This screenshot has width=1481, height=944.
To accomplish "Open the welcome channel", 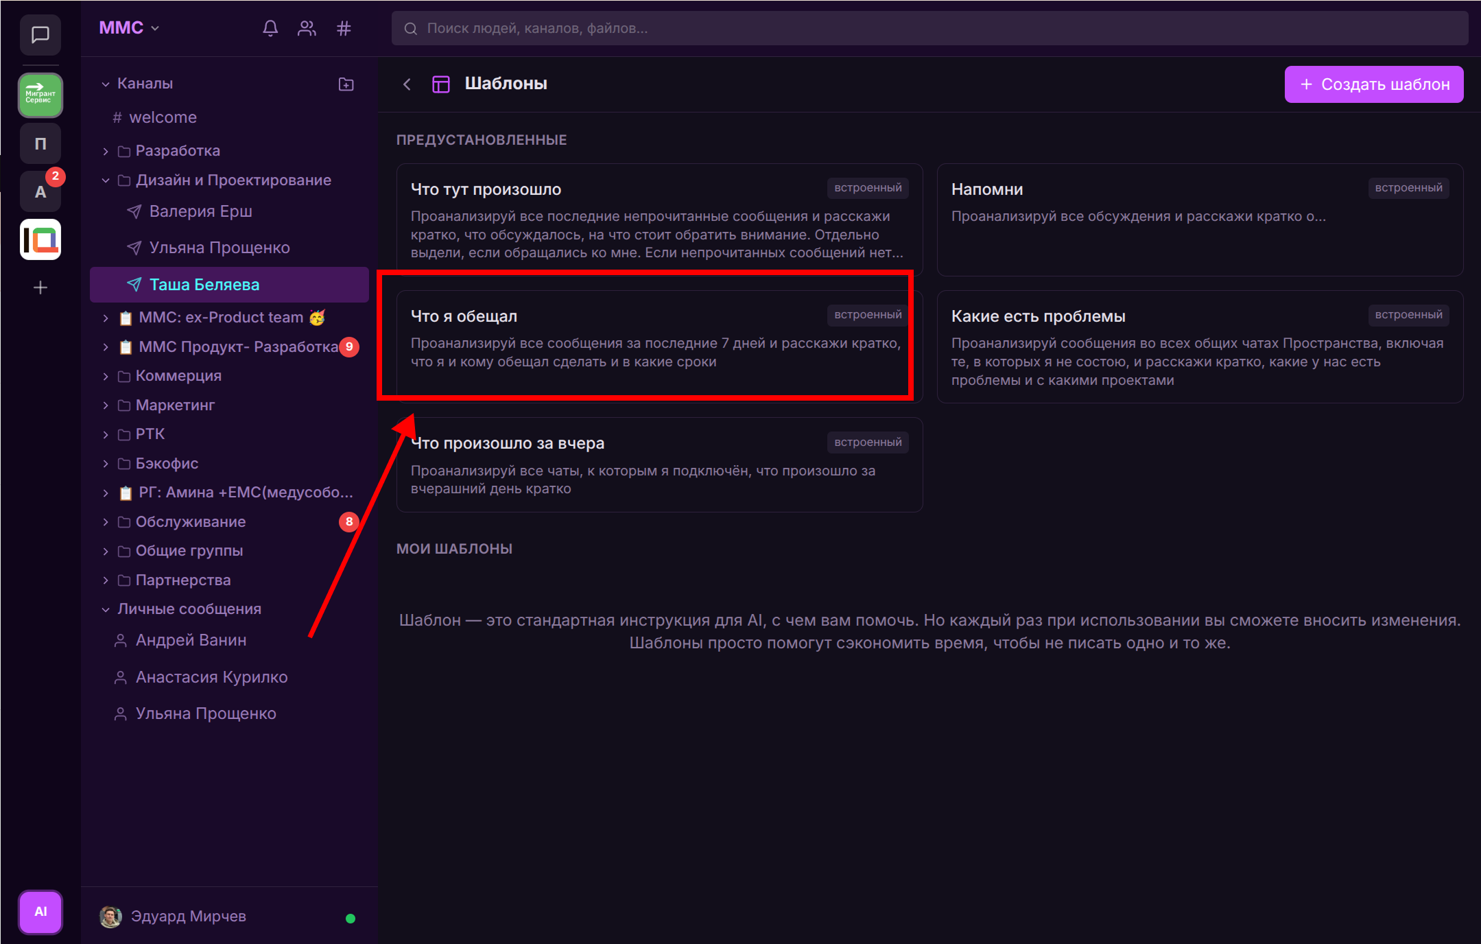I will (x=163, y=117).
